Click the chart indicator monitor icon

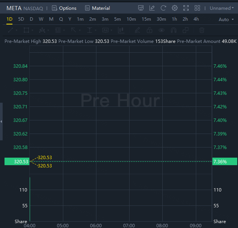point(141,8)
